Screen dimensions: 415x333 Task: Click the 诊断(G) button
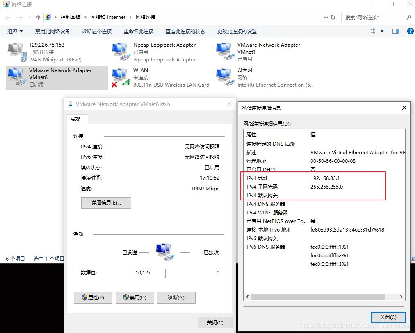pos(176,298)
